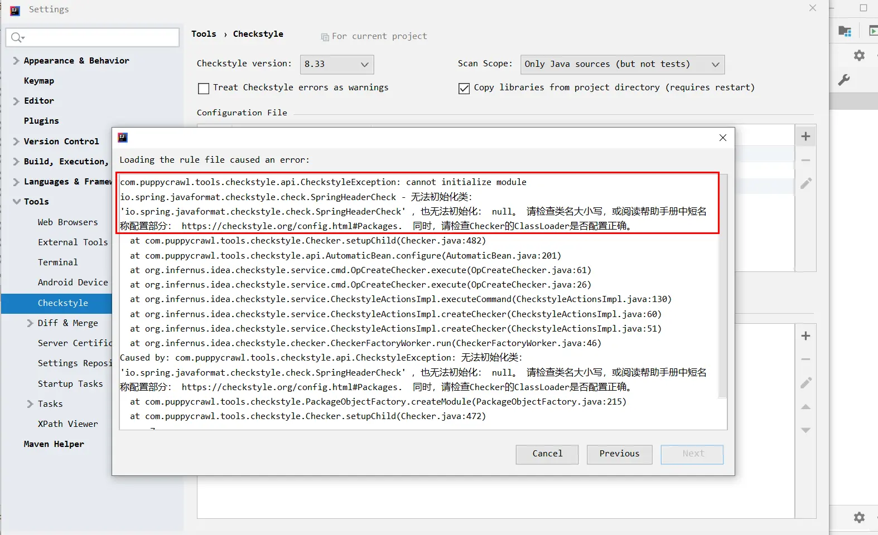Image resolution: width=878 pixels, height=535 pixels.
Task: Uncheck Copy libraries from project directory
Action: 464,88
